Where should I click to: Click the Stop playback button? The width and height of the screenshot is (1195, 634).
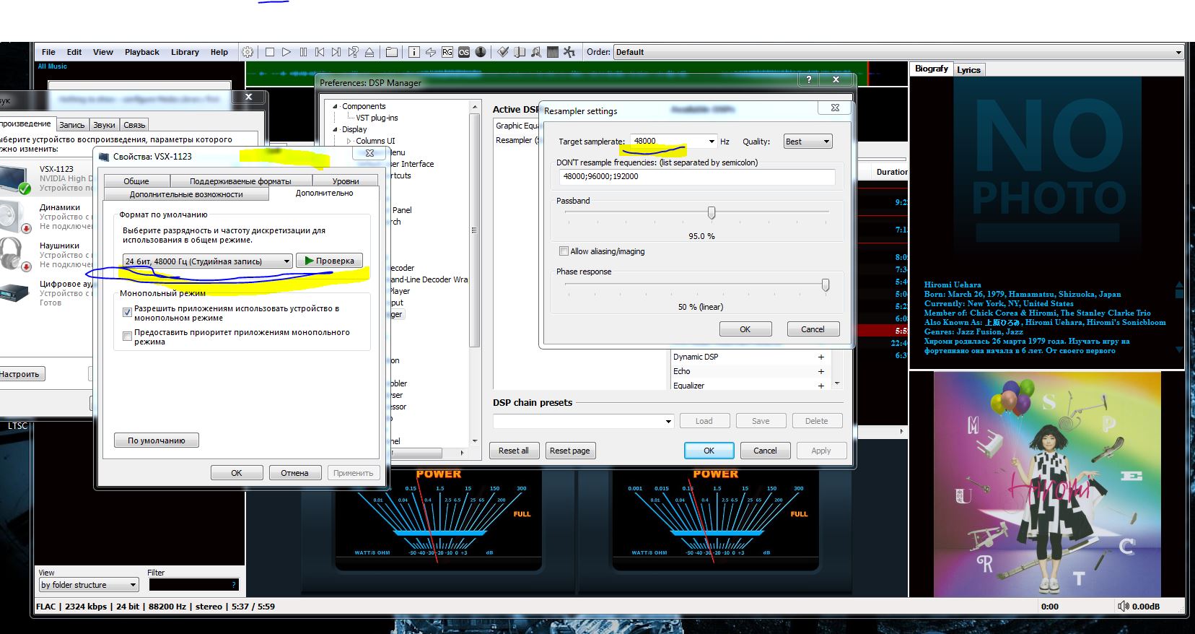(x=270, y=52)
